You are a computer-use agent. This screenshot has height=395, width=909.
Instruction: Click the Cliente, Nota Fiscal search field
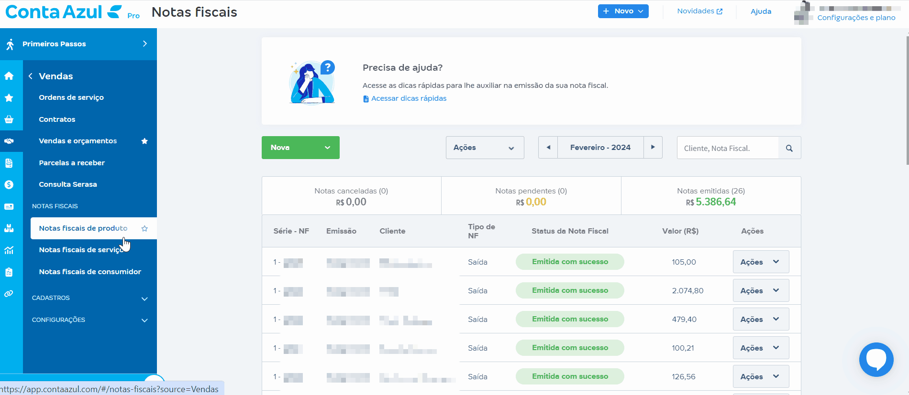click(727, 148)
